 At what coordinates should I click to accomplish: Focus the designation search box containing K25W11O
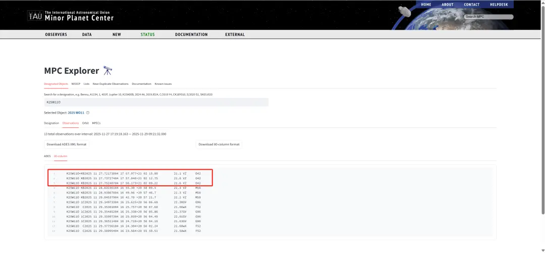[156, 102]
